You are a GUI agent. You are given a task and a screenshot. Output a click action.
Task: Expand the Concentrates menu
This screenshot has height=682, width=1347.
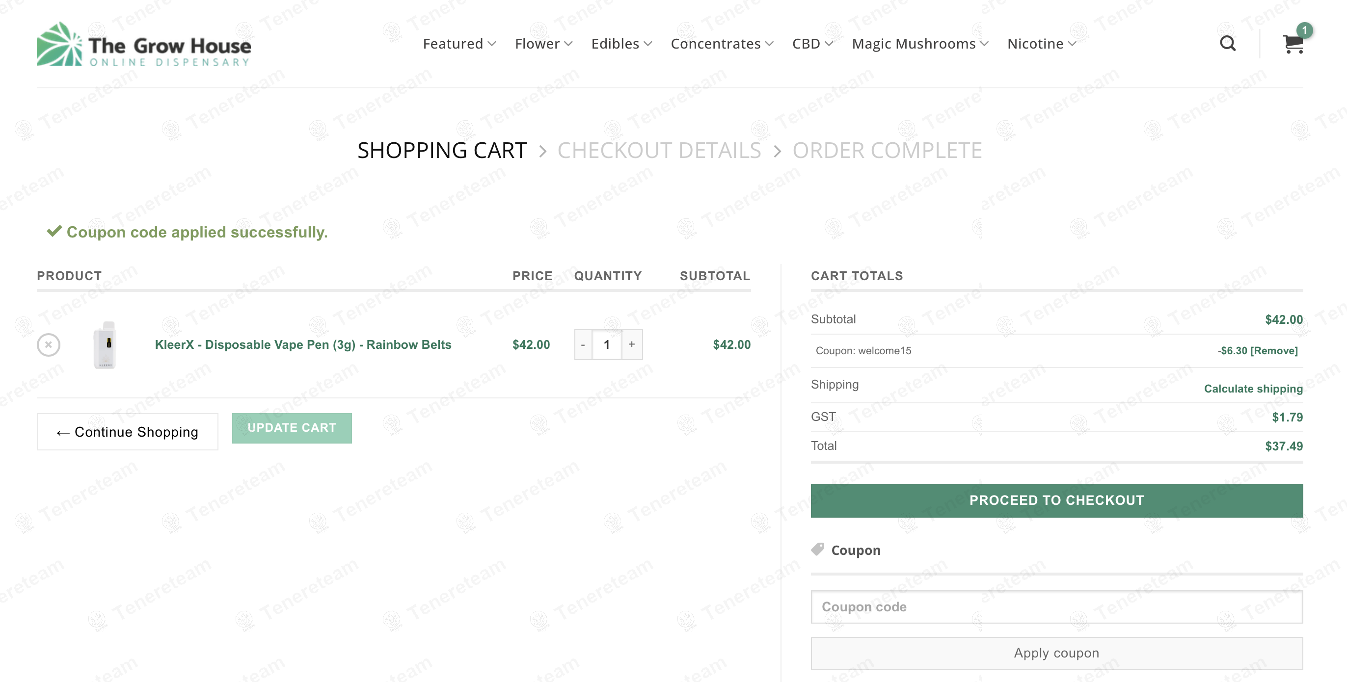click(722, 43)
